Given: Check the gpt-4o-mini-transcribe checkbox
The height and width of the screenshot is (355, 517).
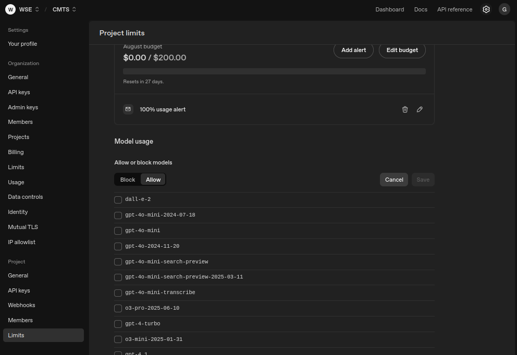Looking at the screenshot, I should 118,293.
